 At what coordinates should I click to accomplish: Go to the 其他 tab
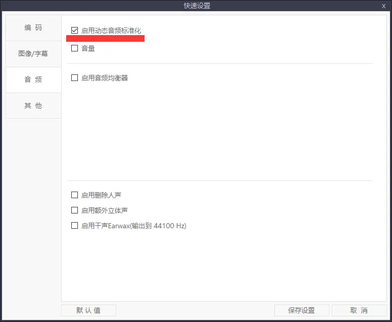(x=33, y=106)
